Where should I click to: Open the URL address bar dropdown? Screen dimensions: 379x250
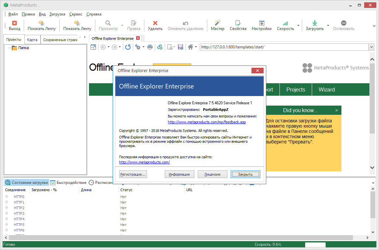click(x=371, y=47)
